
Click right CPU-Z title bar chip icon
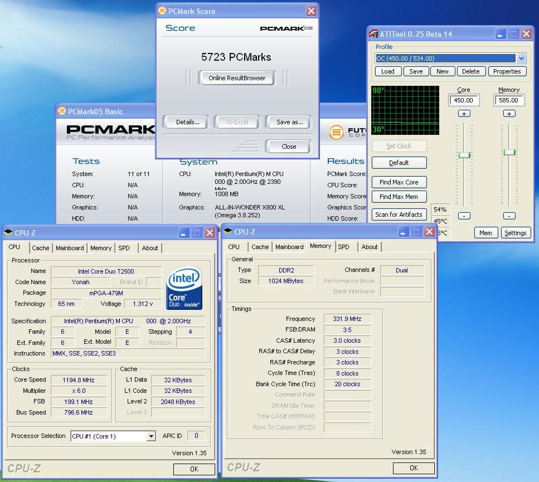point(228,232)
